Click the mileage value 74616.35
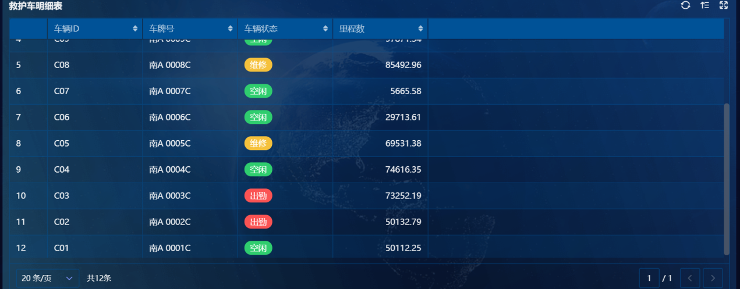 coord(403,170)
